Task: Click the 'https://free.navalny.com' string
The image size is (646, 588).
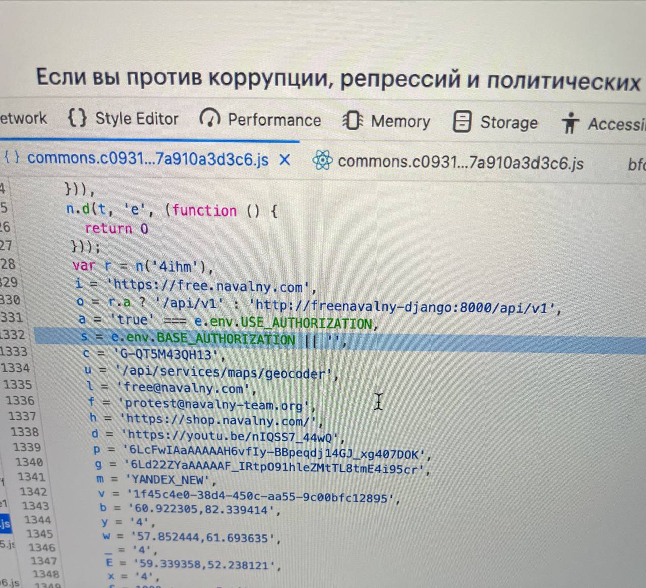Action: tap(208, 286)
